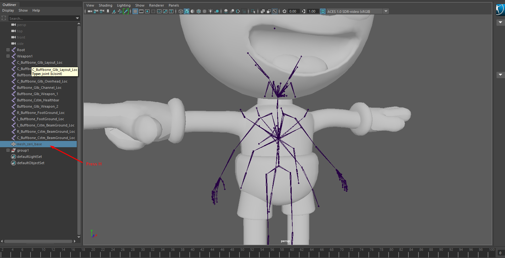505x258 pixels.
Task: Expand the Root joint in Outliner
Action: [x=8, y=50]
